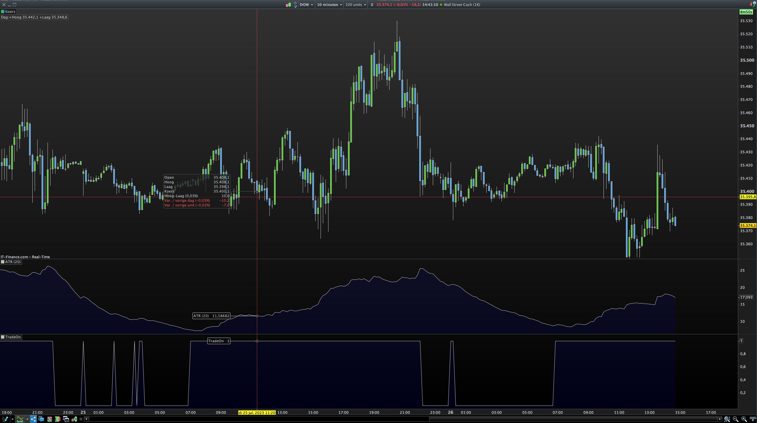757x423 pixels.
Task: Click the zoom in magnifier
Action: coord(744,419)
